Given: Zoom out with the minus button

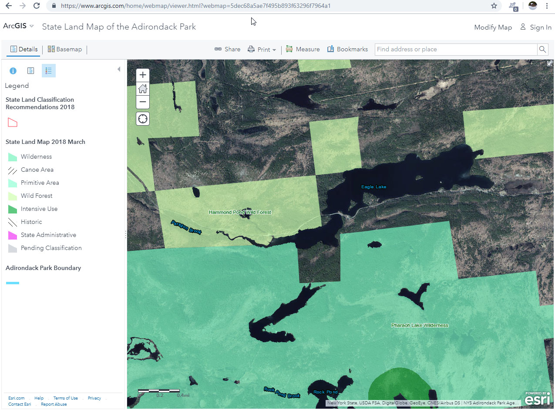Looking at the screenshot, I should tap(143, 102).
